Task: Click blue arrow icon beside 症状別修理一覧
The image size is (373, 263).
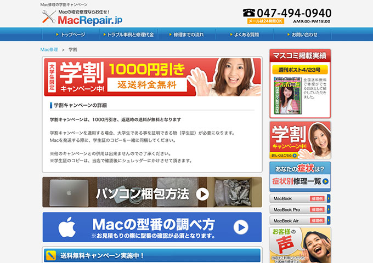Action: coord(325,181)
